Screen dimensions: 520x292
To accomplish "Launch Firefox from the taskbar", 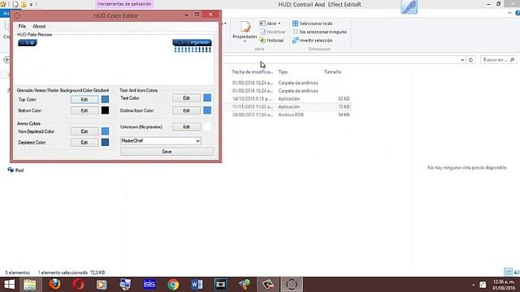I will coord(54,285).
